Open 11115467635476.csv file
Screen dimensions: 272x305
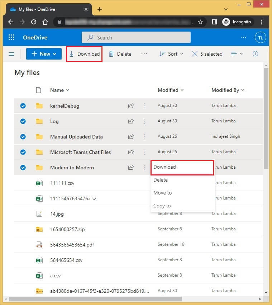73,198
